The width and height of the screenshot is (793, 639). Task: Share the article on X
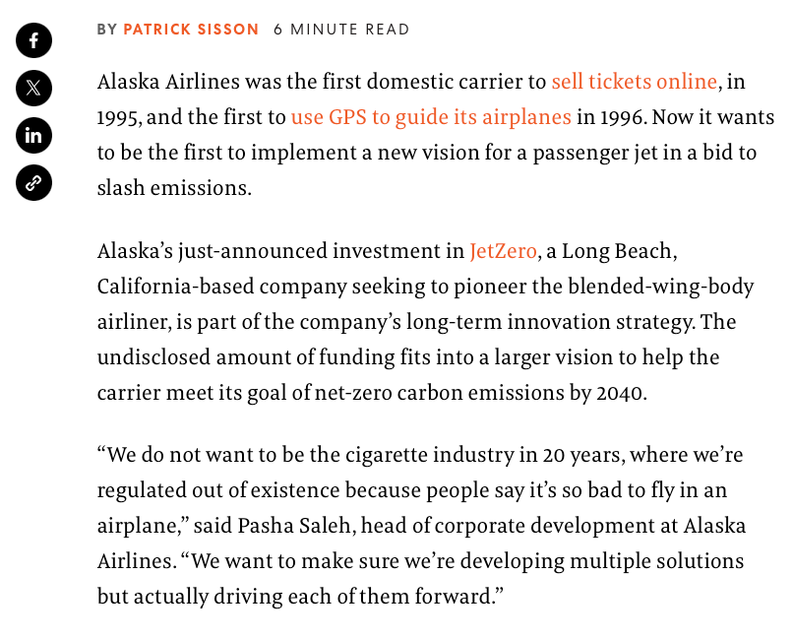coord(33,88)
